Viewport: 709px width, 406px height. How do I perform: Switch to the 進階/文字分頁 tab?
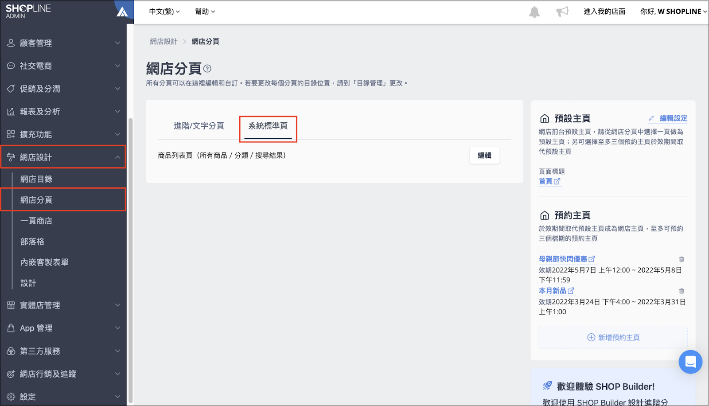pyautogui.click(x=199, y=126)
